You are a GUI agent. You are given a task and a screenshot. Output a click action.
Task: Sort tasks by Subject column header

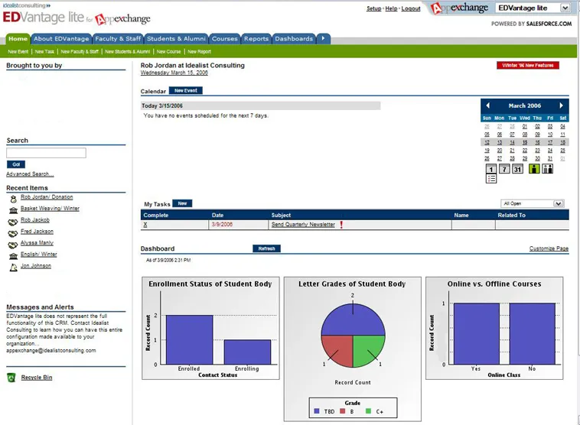pyautogui.click(x=281, y=215)
